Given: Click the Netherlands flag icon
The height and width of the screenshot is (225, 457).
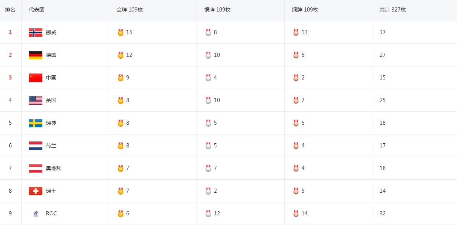Looking at the screenshot, I should pyautogui.click(x=36, y=146).
